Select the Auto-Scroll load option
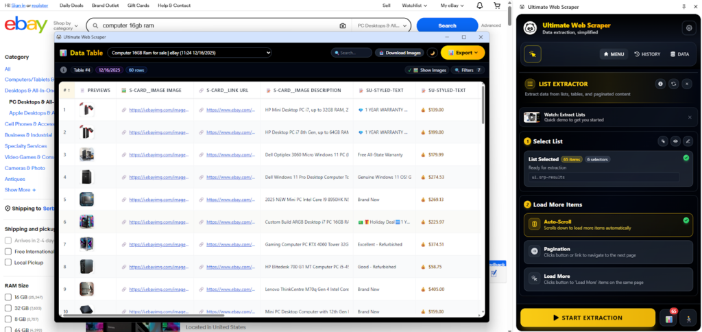The width and height of the screenshot is (702, 332). pyautogui.click(x=609, y=224)
